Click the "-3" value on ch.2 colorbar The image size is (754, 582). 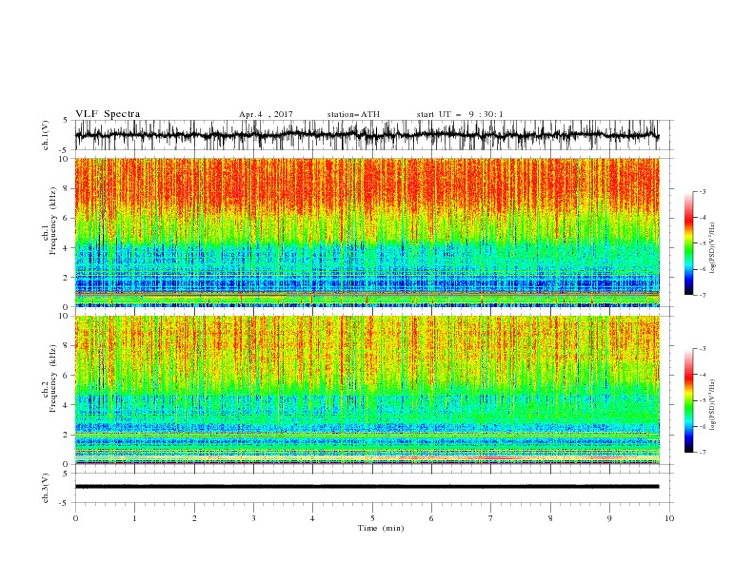point(703,349)
